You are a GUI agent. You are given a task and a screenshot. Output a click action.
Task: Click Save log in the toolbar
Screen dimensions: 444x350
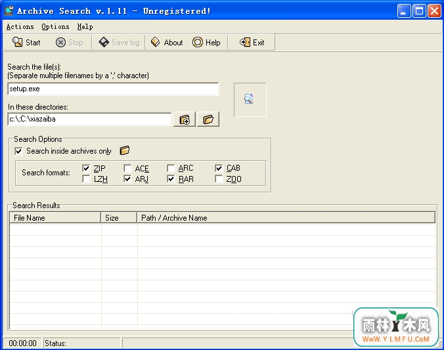[119, 43]
